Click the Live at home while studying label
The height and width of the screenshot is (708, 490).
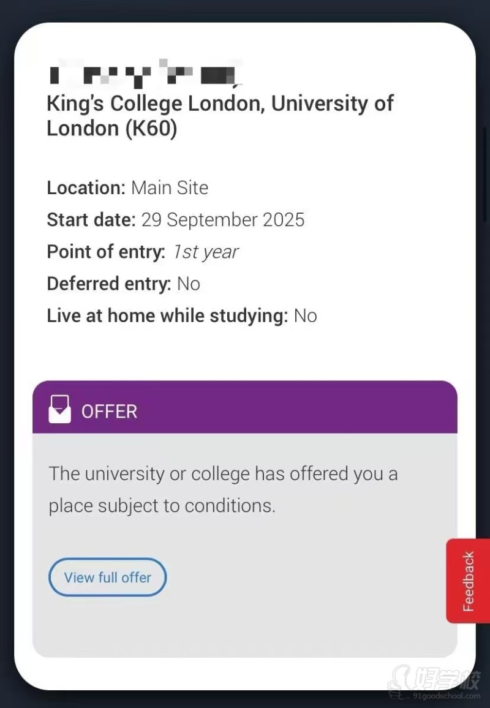point(167,316)
